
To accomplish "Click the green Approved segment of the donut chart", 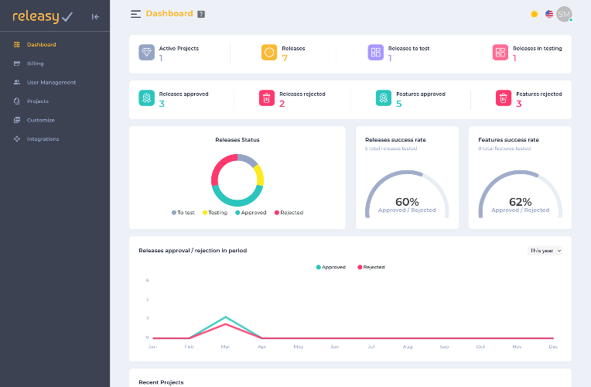I will (237, 199).
